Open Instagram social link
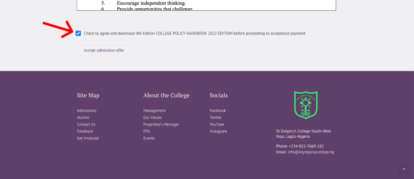 [218, 131]
